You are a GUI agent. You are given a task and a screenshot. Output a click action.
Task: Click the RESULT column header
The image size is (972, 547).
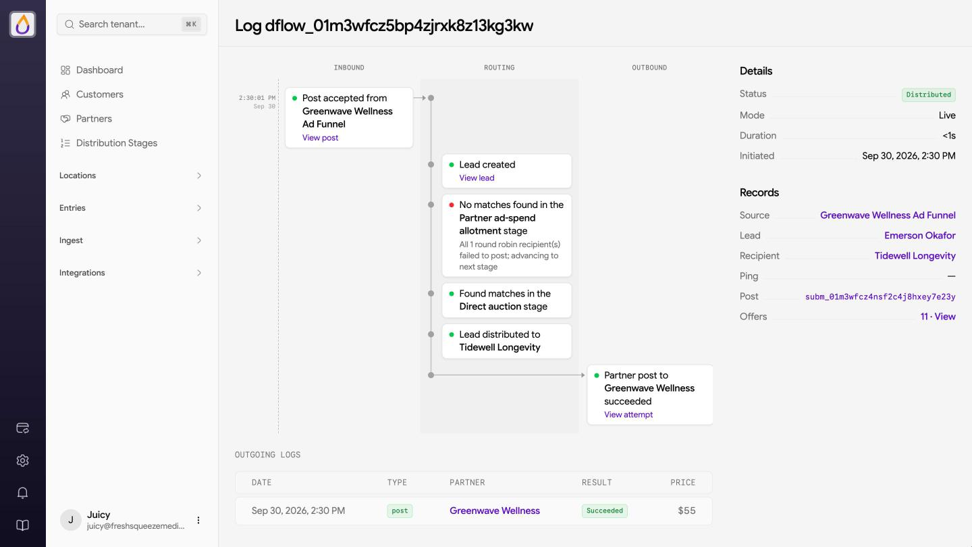tap(597, 483)
